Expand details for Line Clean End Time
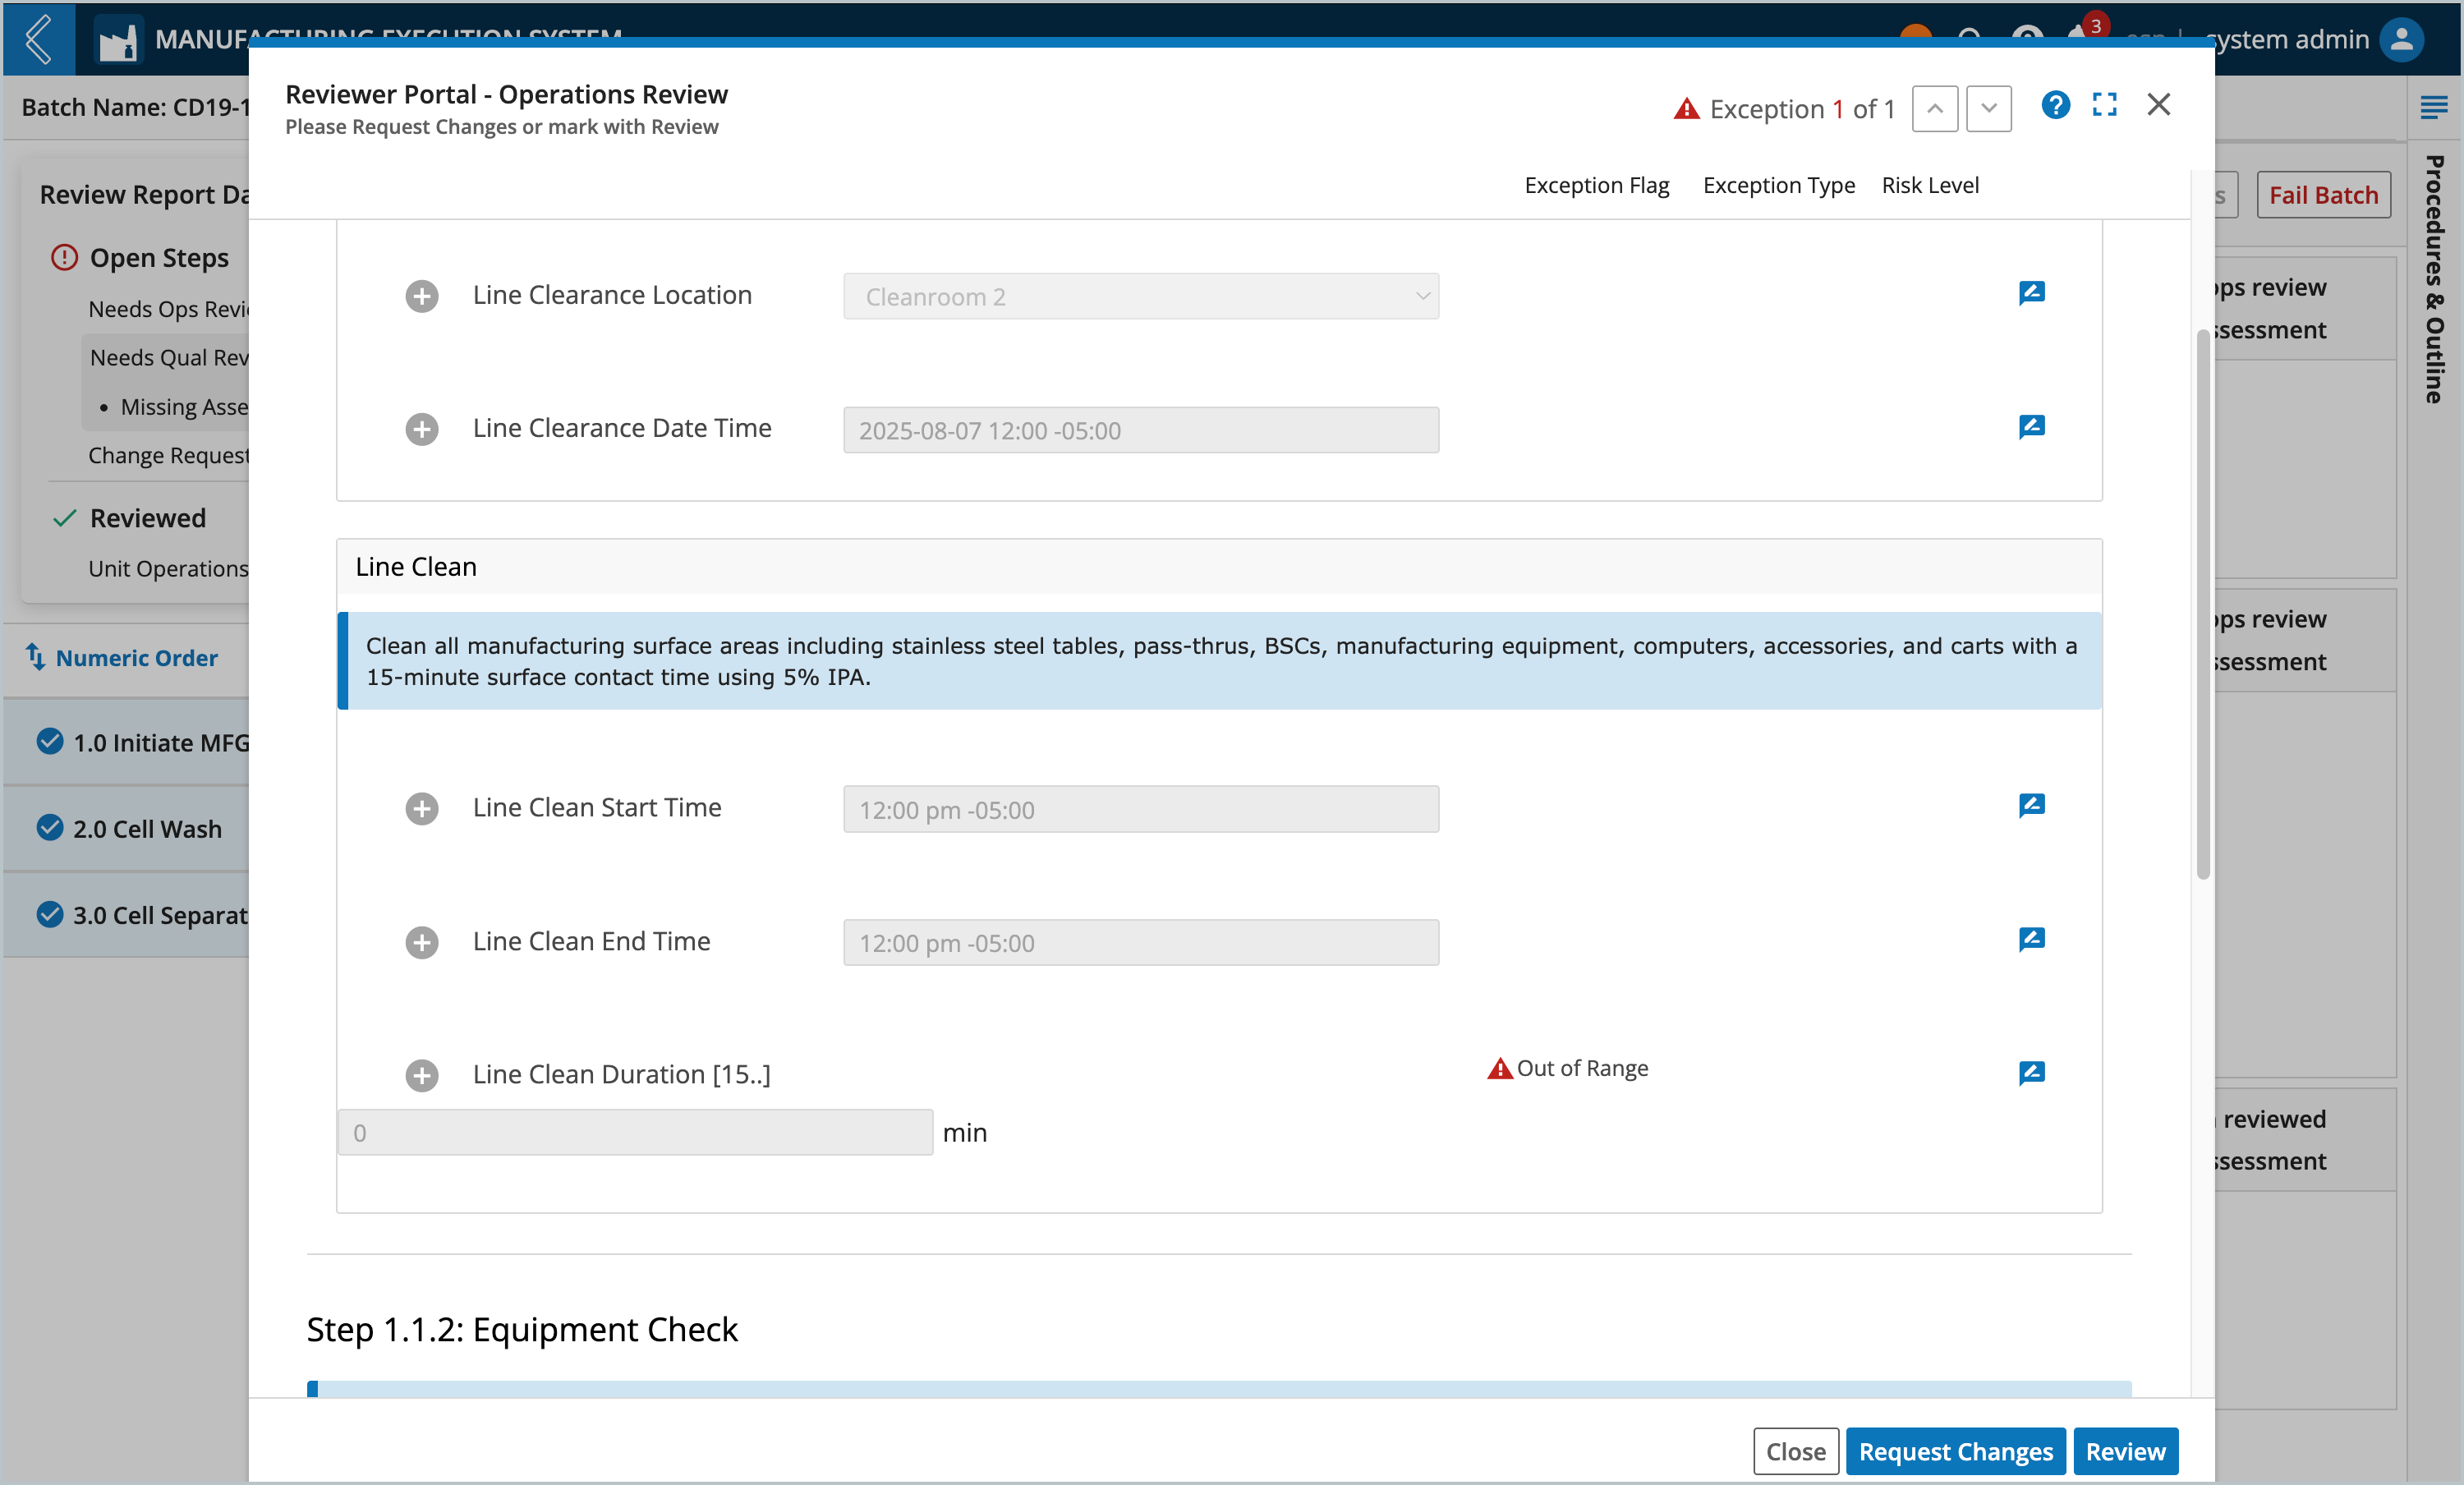Viewport: 2464px width, 1485px height. pyautogui.click(x=422, y=942)
